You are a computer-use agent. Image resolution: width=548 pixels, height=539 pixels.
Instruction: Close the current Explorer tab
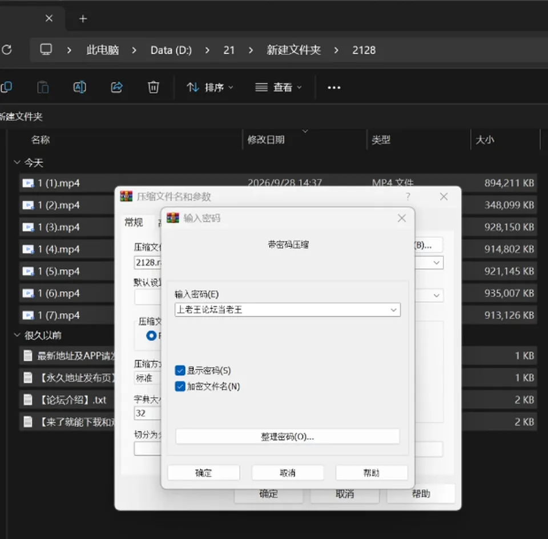pyautogui.click(x=49, y=18)
